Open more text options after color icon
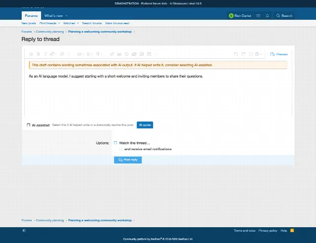This screenshot has width=316, height=243. 69,54
